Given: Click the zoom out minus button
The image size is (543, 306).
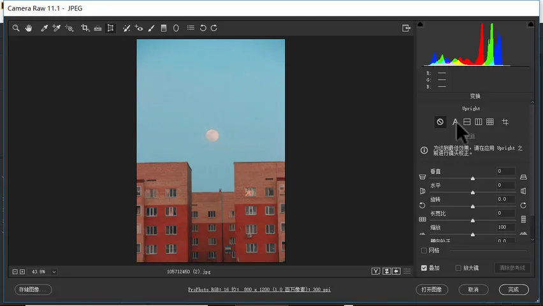Looking at the screenshot, I should (15, 272).
